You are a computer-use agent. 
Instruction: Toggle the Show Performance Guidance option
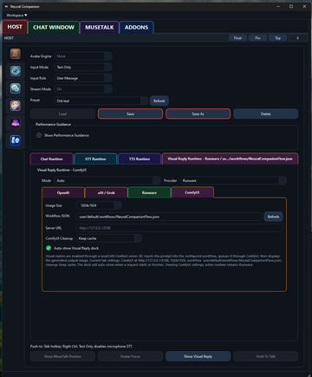39,135
